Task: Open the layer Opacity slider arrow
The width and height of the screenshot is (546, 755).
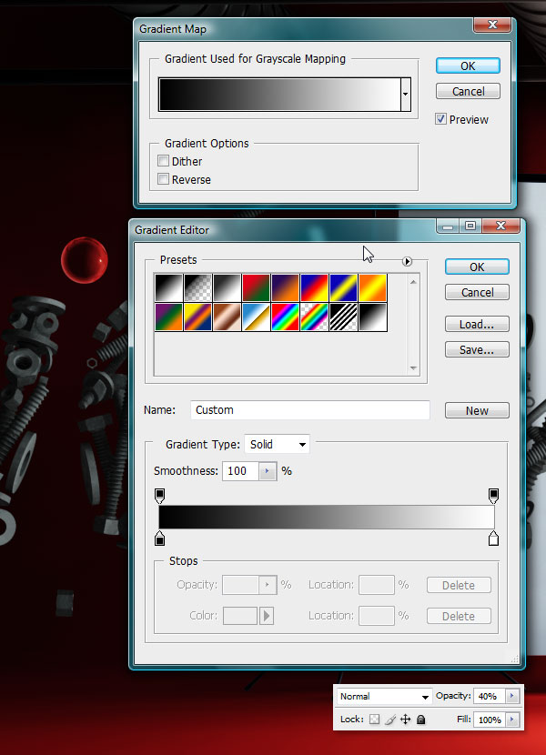Action: click(x=511, y=696)
